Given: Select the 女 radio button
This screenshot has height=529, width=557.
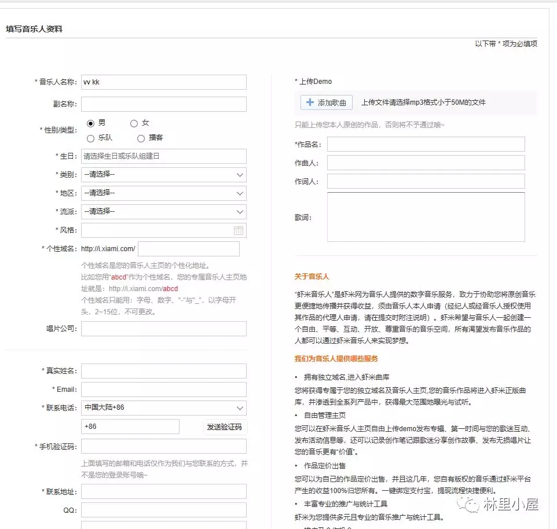Looking at the screenshot, I should pyautogui.click(x=134, y=123).
